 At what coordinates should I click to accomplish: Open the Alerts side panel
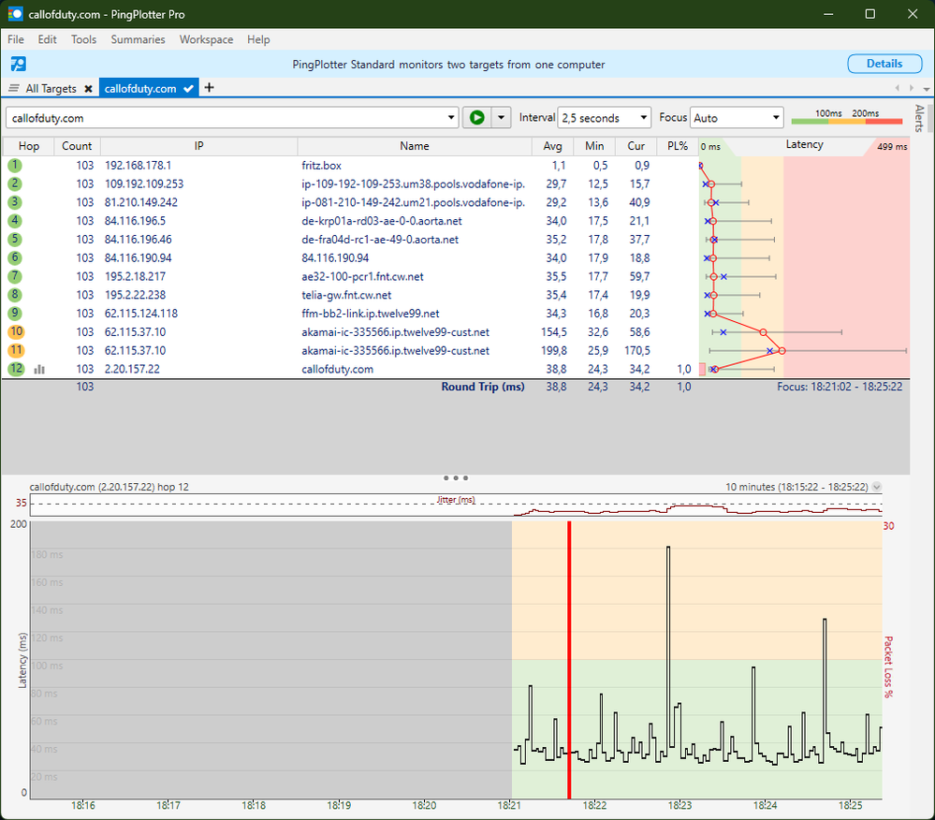point(919,118)
